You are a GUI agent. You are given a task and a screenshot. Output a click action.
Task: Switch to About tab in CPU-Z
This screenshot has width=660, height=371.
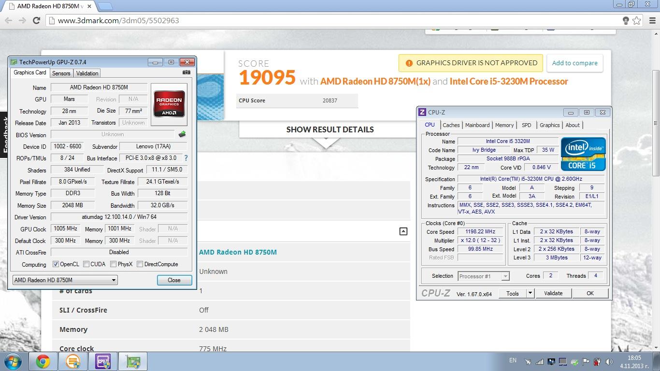click(573, 125)
